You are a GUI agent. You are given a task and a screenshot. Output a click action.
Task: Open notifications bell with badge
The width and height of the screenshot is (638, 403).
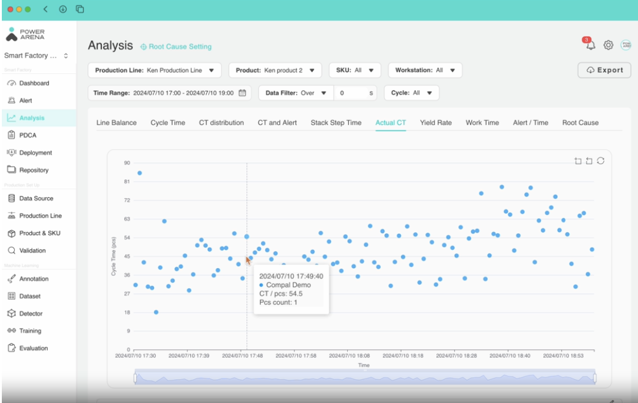click(590, 44)
